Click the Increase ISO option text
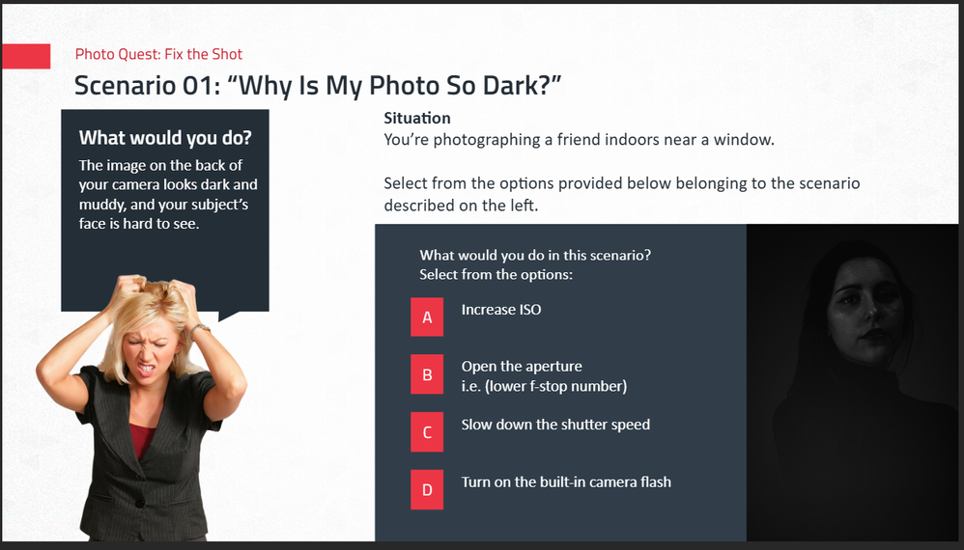The width and height of the screenshot is (964, 550). 501,310
